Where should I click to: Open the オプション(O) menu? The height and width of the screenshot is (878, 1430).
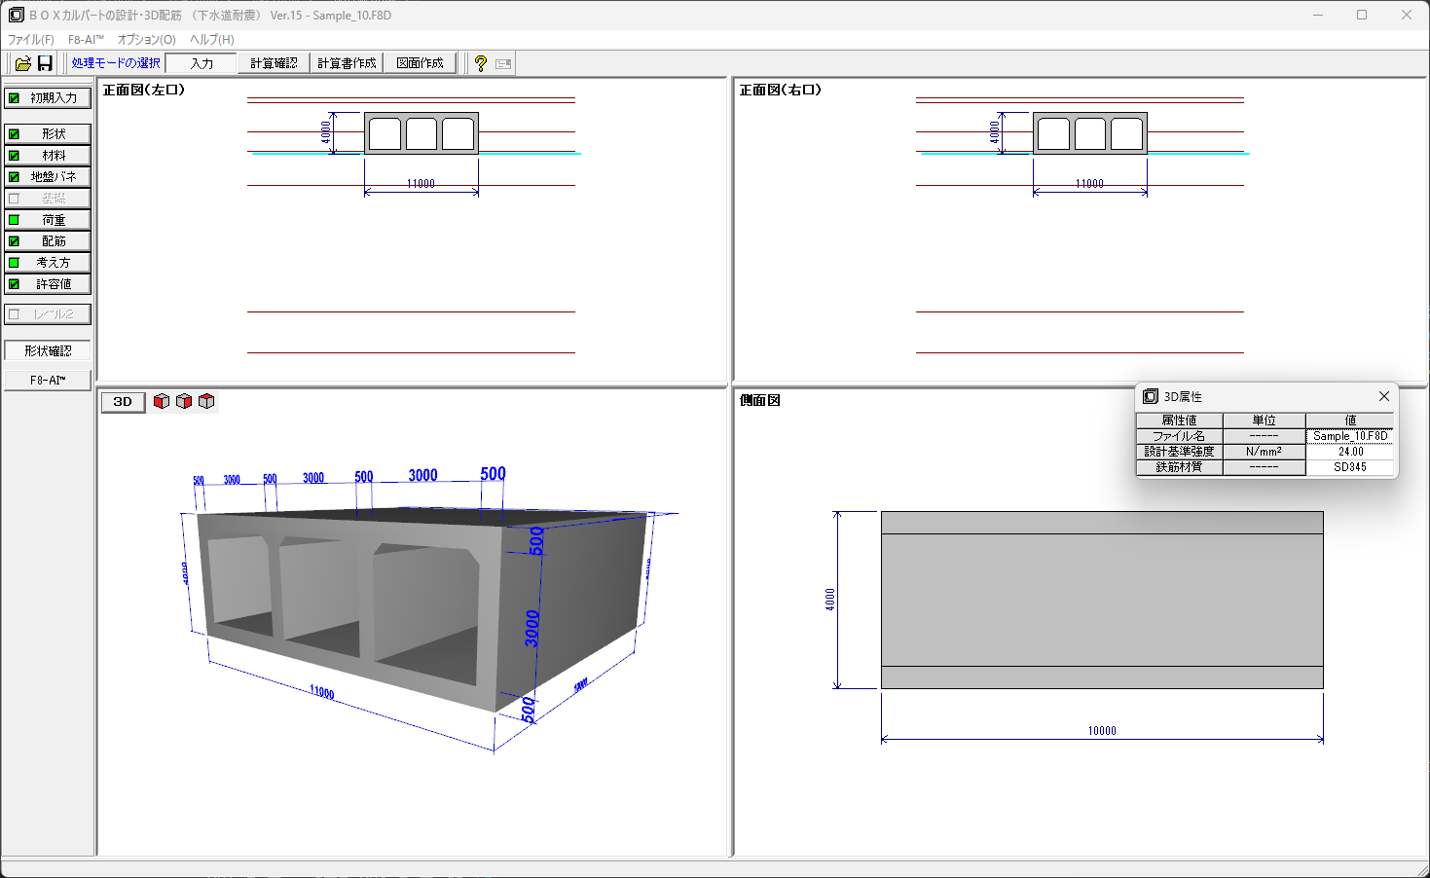click(x=146, y=40)
